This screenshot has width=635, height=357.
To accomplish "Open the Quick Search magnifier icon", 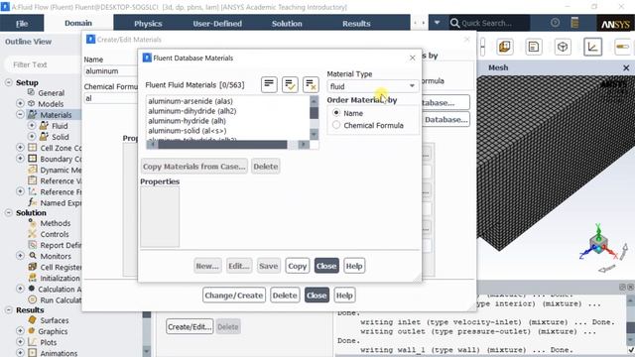I will coord(454,23).
